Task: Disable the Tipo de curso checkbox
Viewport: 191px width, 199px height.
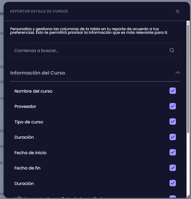Action: click(x=173, y=121)
